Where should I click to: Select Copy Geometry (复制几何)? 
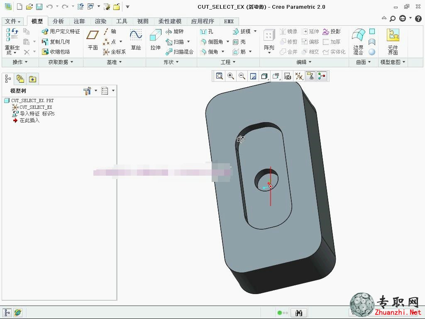coord(56,42)
